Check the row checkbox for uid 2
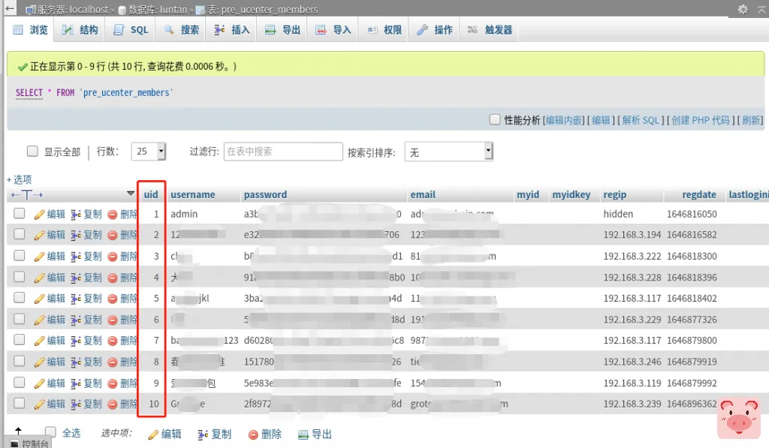769x448 pixels. (x=19, y=234)
